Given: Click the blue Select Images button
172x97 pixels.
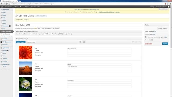Looking at the screenshot, I should coord(21,42).
